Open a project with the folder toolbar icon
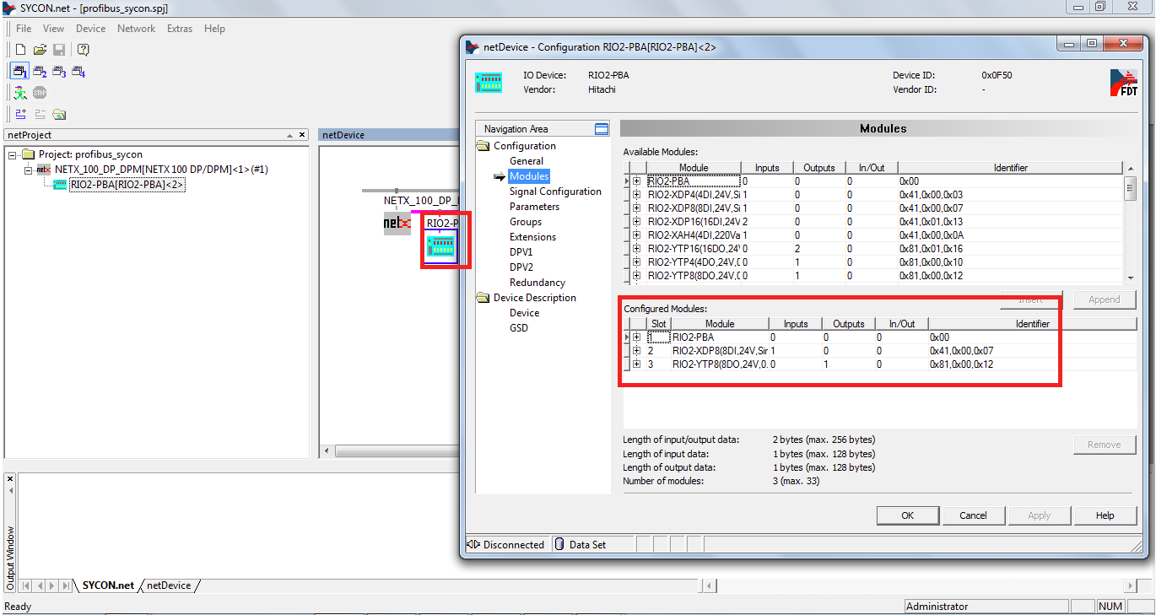 (40, 50)
